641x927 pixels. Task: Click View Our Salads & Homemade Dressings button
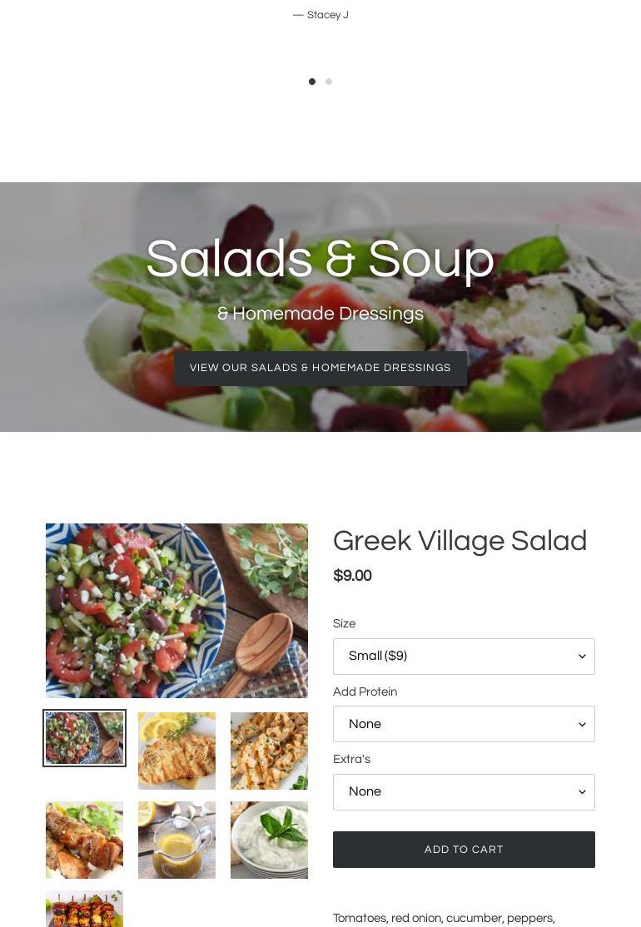320,369
